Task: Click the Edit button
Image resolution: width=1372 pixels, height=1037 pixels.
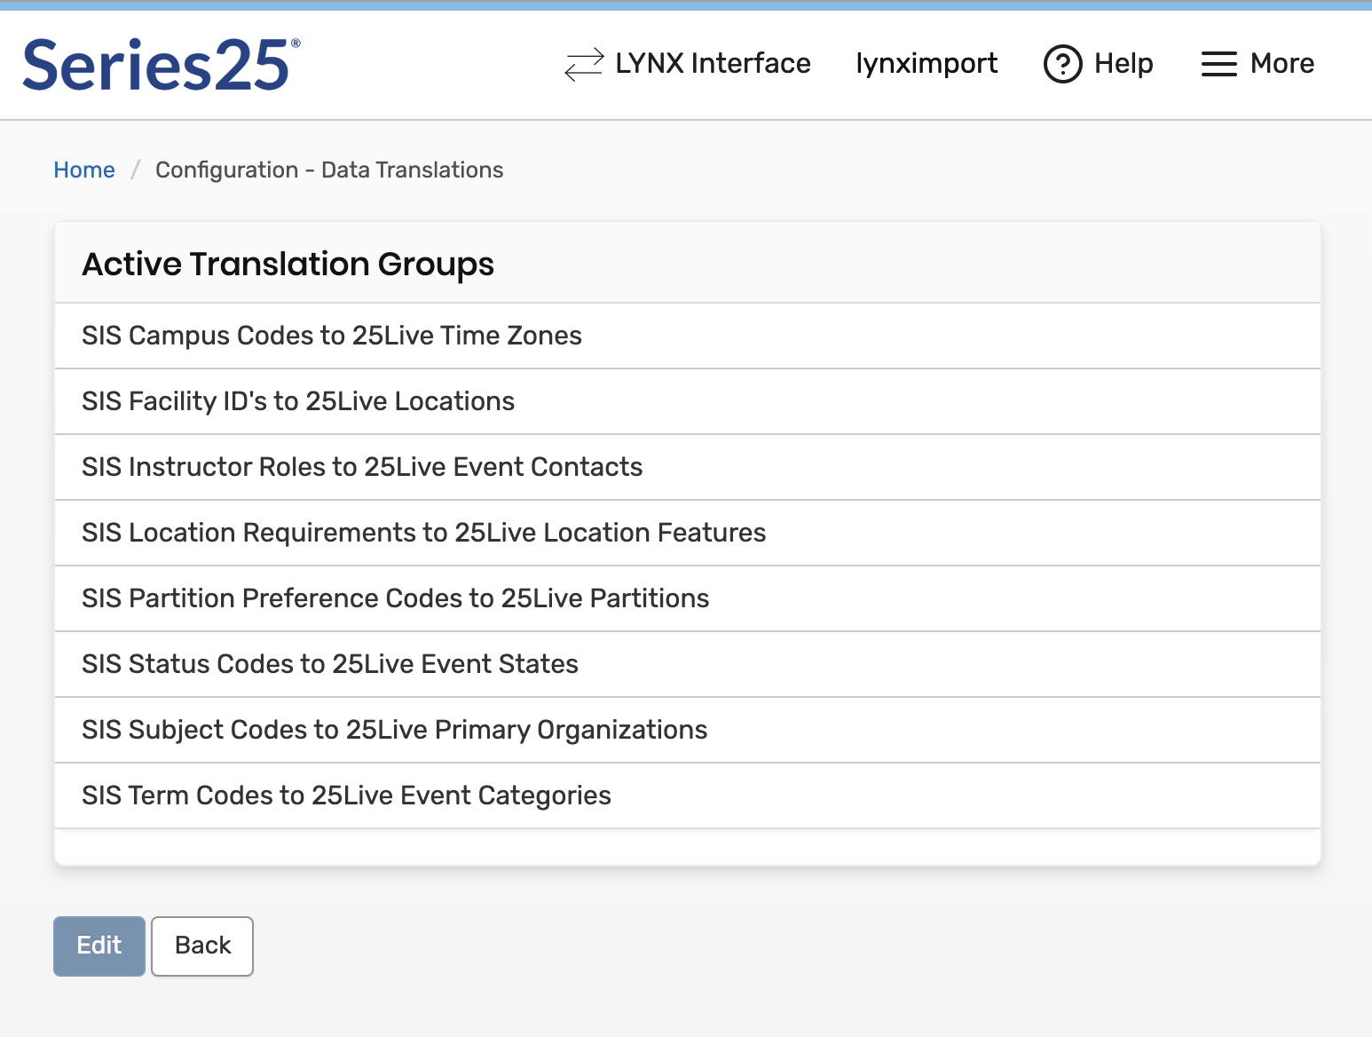Action: (99, 946)
